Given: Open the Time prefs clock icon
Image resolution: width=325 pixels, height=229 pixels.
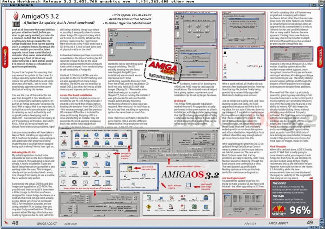Looking at the screenshot, I should click(85, 182).
